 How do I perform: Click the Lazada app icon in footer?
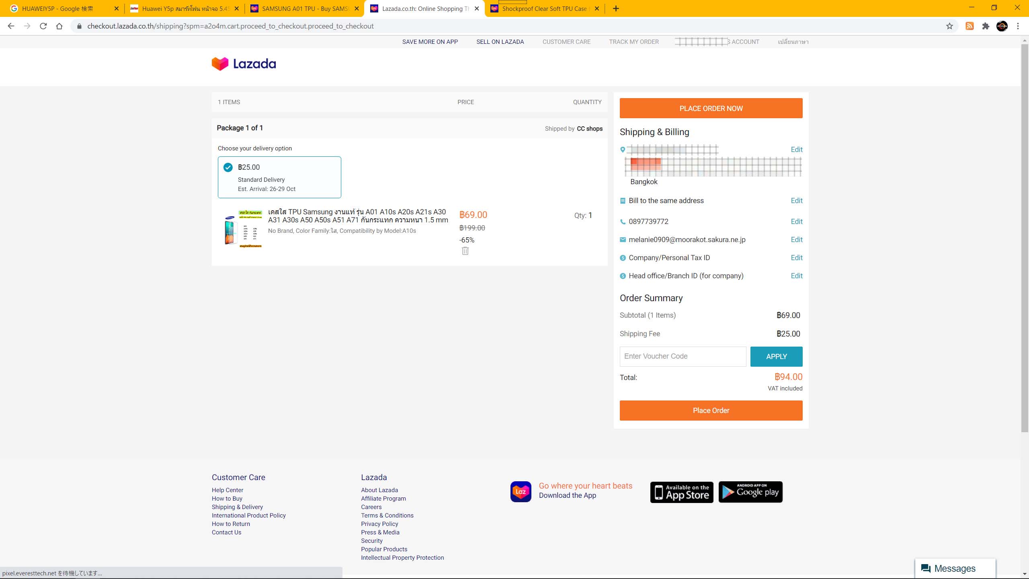521,491
